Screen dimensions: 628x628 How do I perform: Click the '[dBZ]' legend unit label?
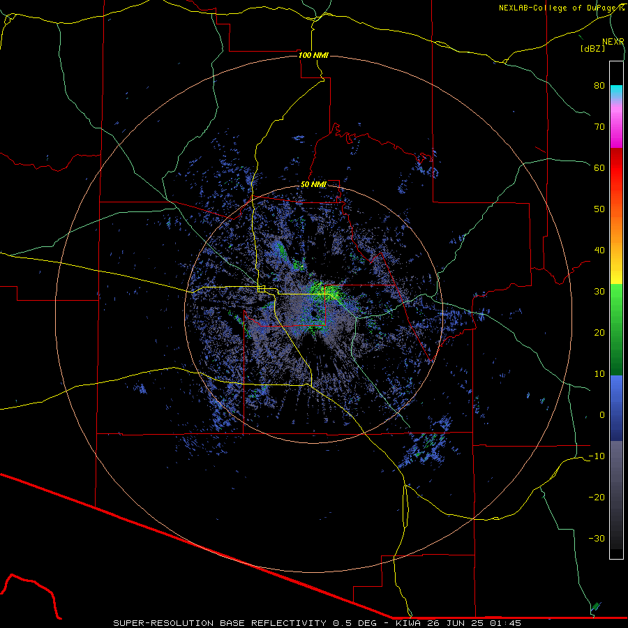[x=592, y=48]
